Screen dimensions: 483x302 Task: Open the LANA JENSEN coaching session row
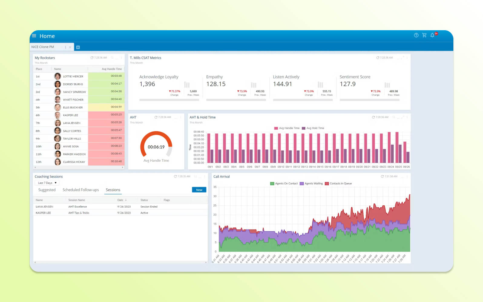click(x=120, y=207)
